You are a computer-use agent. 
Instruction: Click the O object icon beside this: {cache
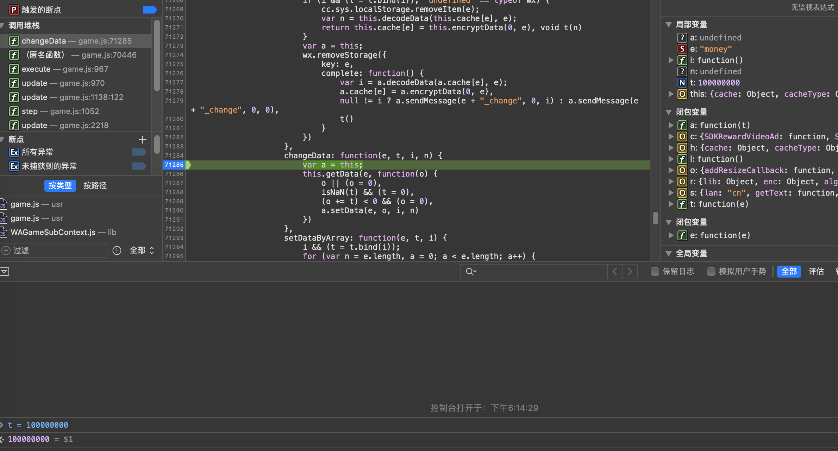682,94
